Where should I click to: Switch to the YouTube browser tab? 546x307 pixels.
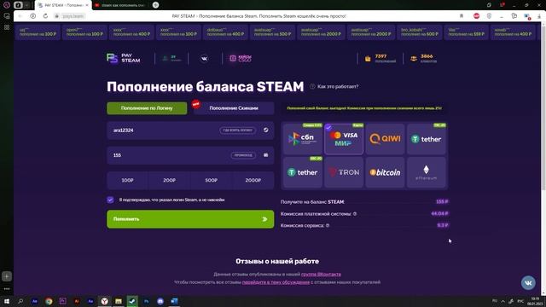(120, 5)
